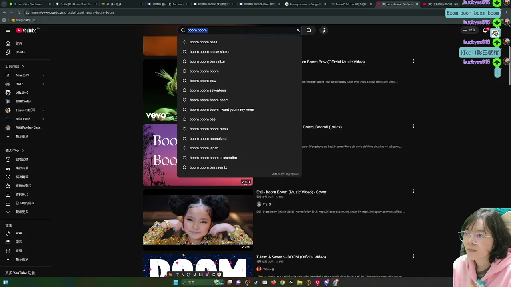The width and height of the screenshot is (511, 287).
Task: Open 個人中心 chevron header
Action: 15,151
